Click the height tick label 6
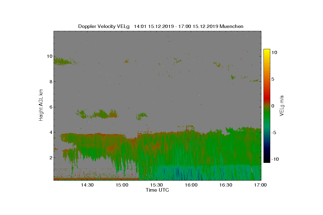The image size is (323, 215). (x=50, y=107)
